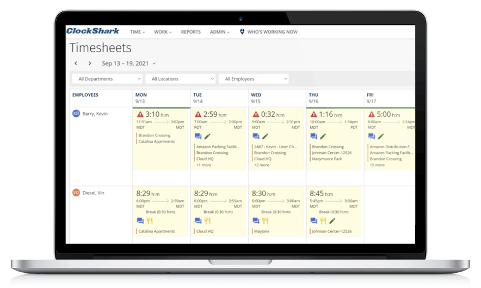
Task: Open comments icon on Vin's Thursday entry
Action: 313,221
